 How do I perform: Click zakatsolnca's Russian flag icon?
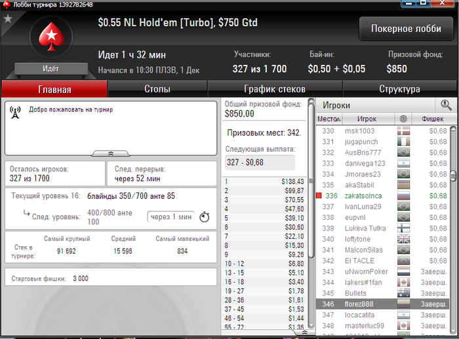pyautogui.click(x=403, y=196)
